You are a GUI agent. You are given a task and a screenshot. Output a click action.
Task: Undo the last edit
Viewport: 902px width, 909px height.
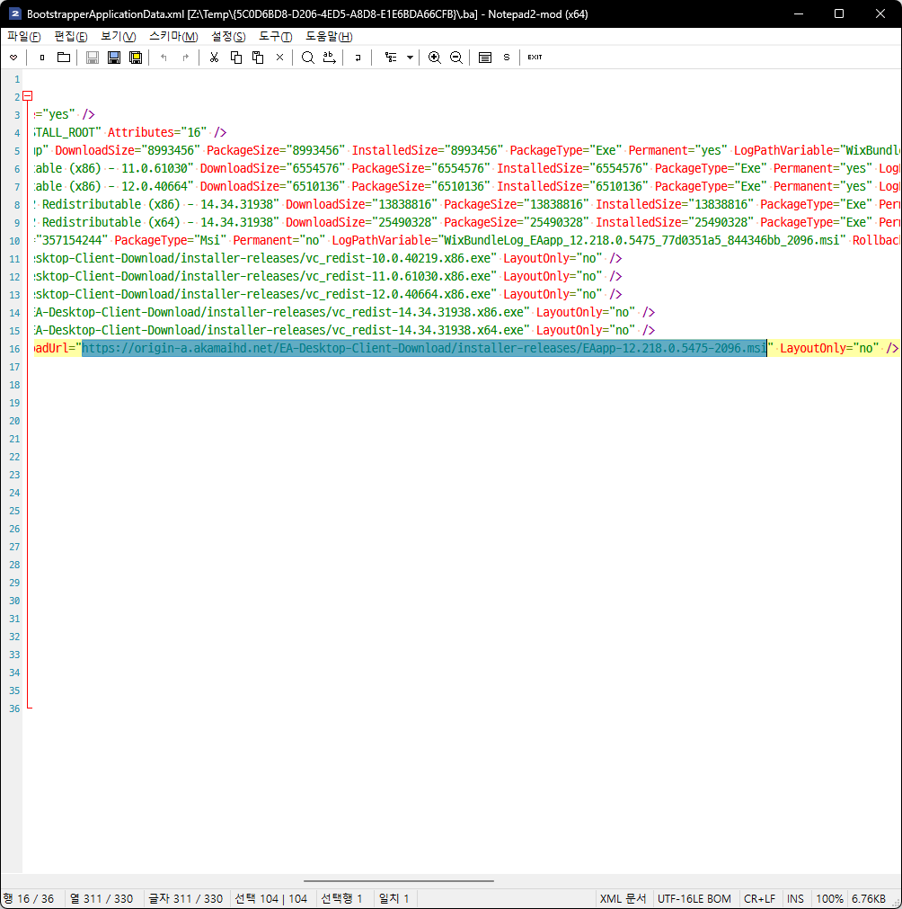point(164,58)
